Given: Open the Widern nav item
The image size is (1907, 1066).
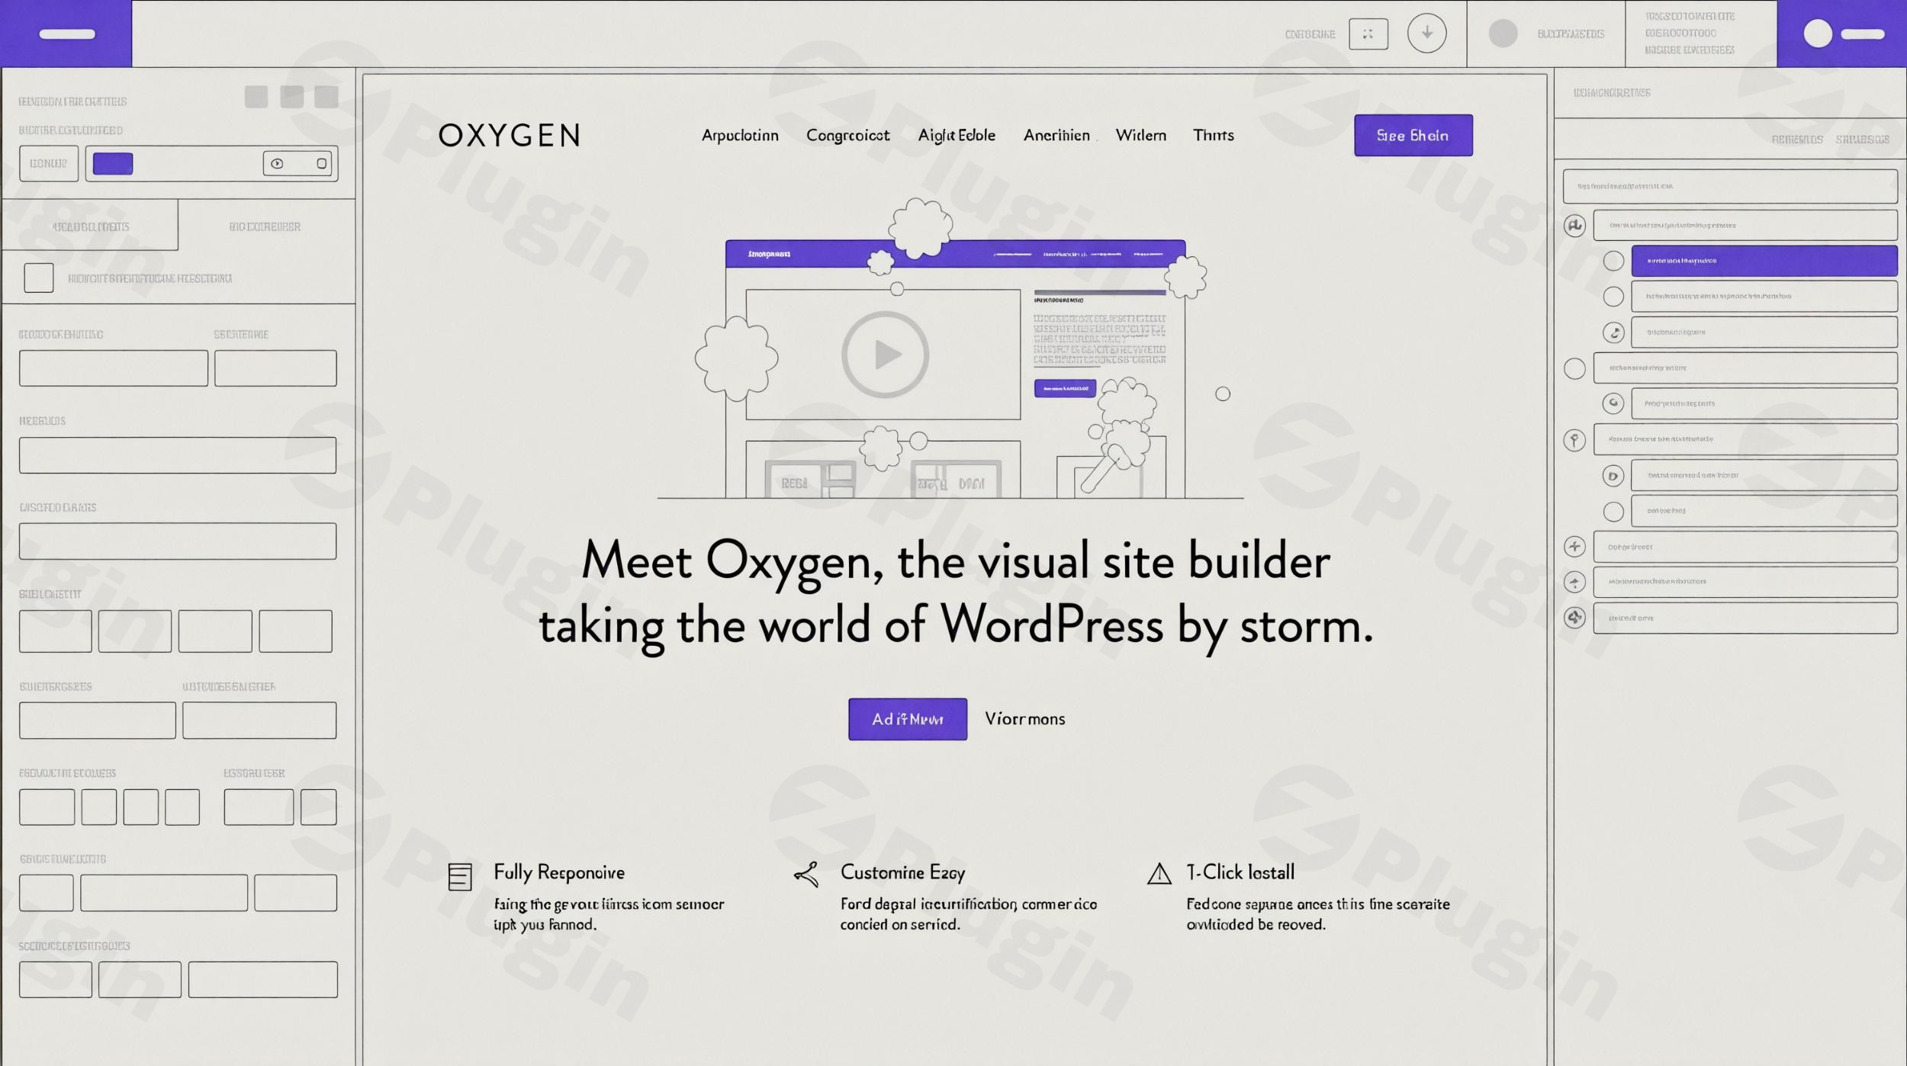Looking at the screenshot, I should [1140, 136].
